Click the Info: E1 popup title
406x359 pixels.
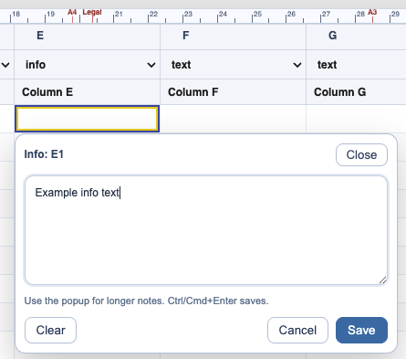tap(44, 154)
